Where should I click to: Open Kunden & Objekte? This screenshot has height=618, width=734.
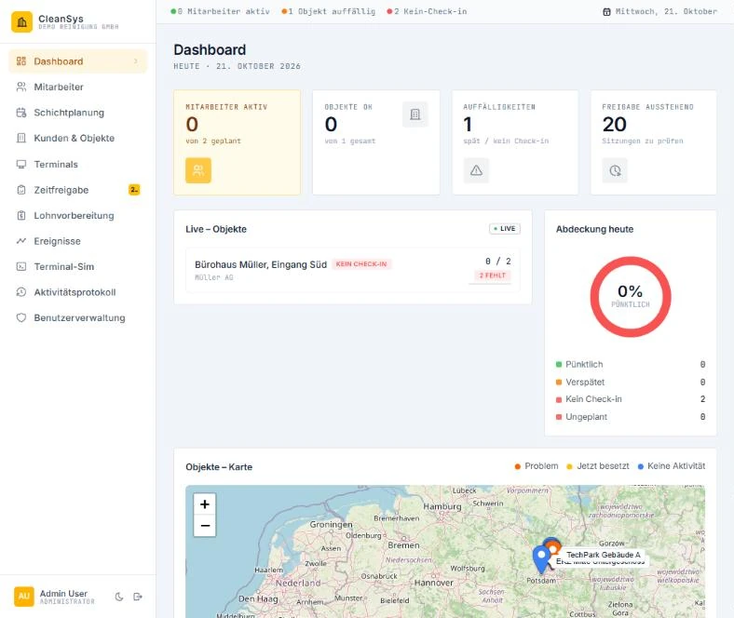[x=77, y=138]
